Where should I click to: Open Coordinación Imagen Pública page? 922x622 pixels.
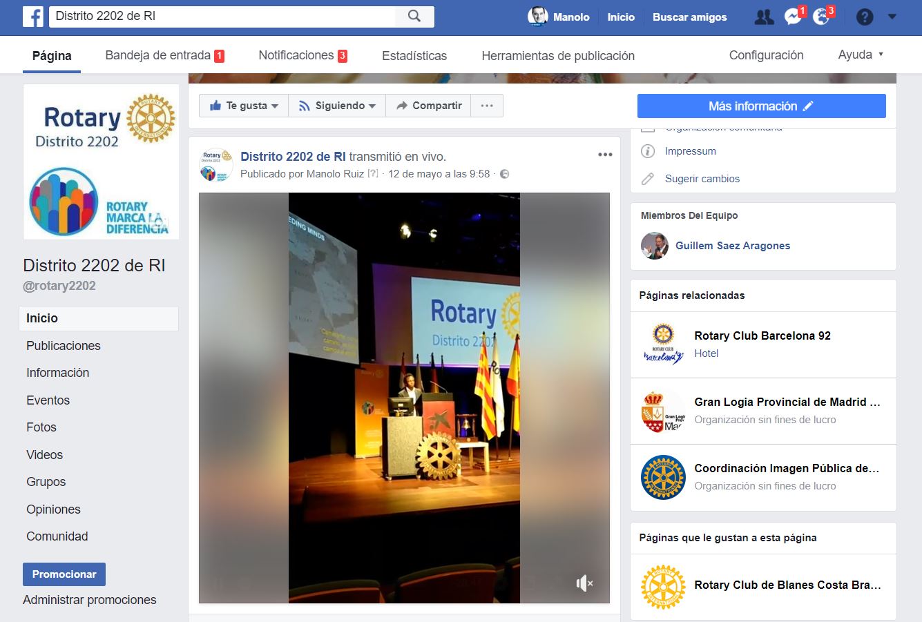787,469
